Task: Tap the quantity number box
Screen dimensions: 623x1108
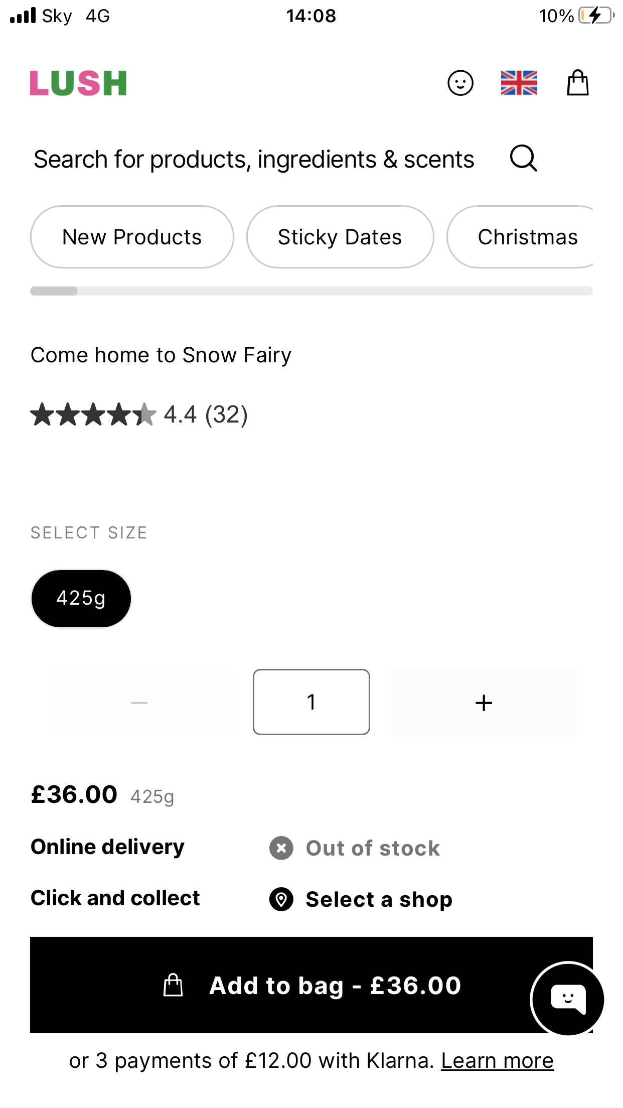Action: [x=311, y=702]
